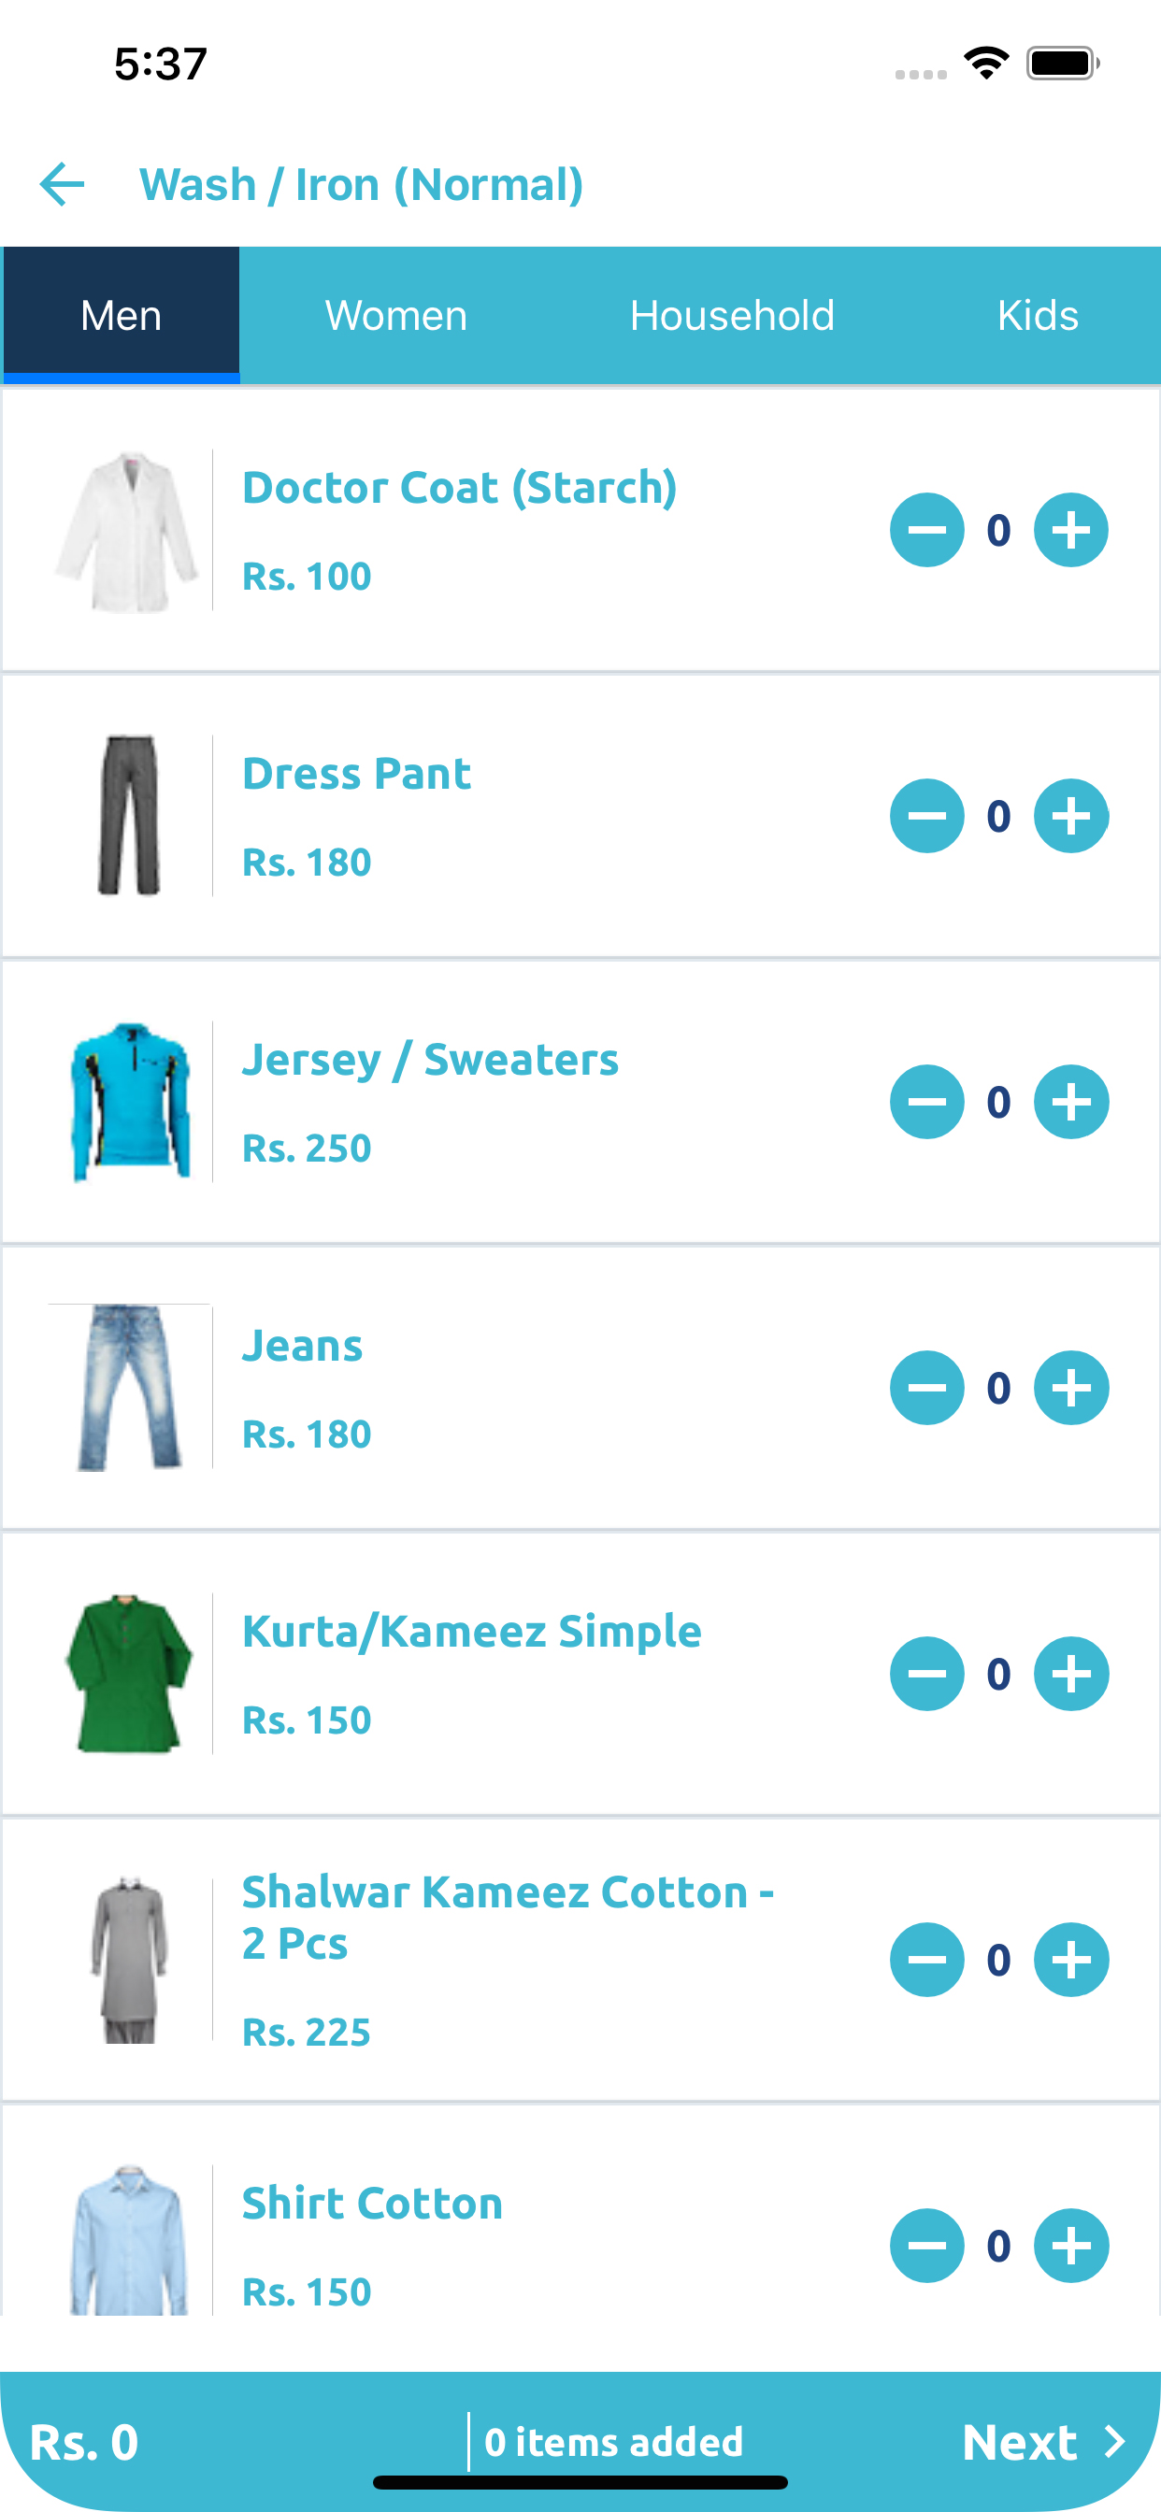Select the Kids tab
Screen dimensions: 1161x2512
(1037, 315)
